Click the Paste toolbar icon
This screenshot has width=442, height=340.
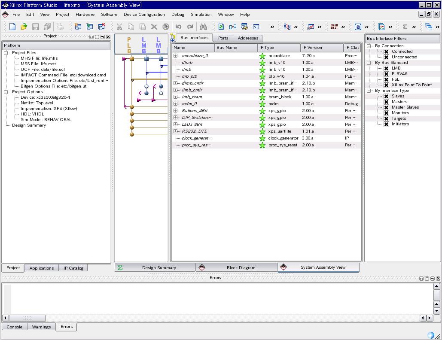[x=143, y=27]
